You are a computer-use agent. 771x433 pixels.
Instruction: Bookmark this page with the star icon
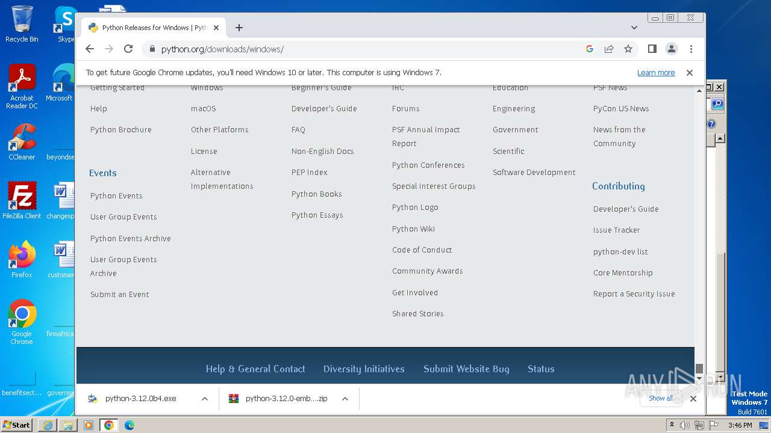628,49
